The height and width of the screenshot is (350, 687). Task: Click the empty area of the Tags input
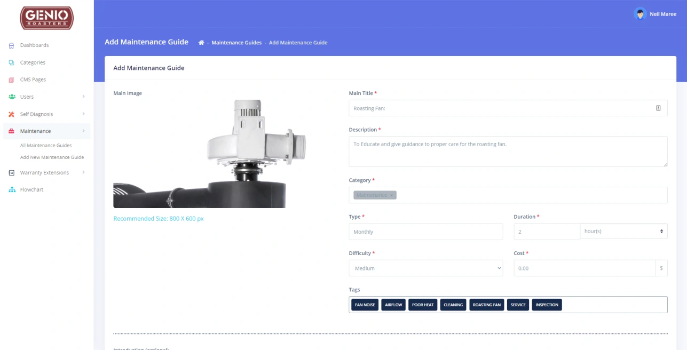click(614, 305)
